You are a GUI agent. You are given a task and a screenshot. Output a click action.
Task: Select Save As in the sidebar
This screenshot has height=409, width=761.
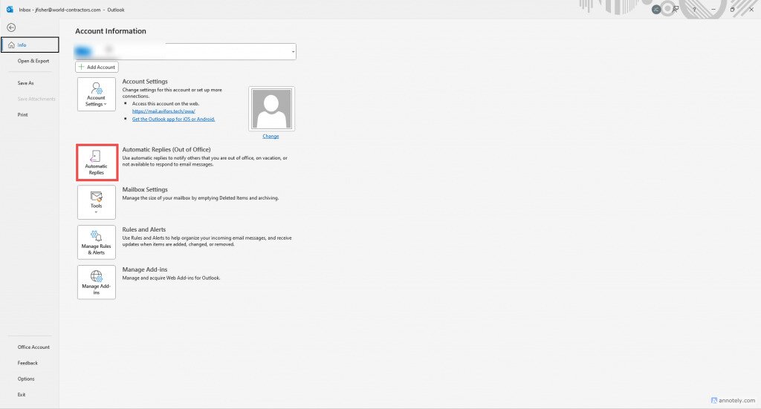point(26,83)
